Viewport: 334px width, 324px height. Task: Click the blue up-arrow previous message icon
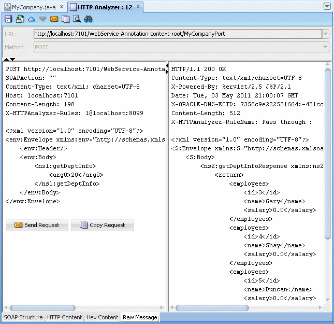31,19
